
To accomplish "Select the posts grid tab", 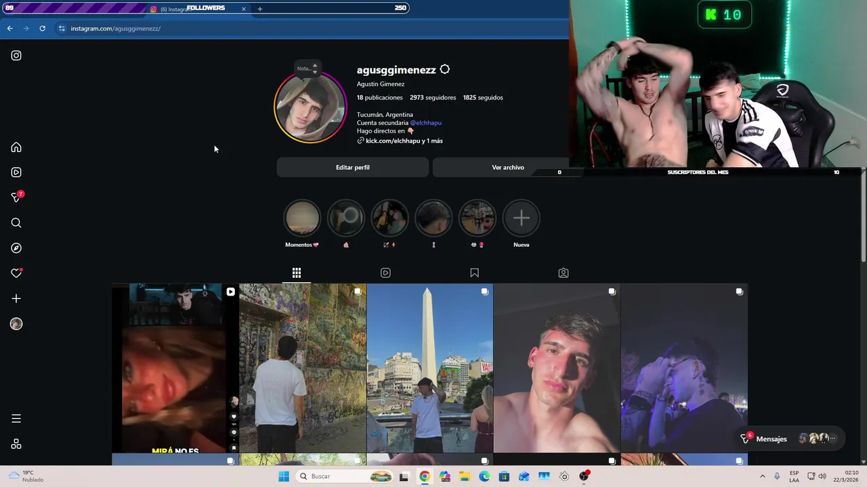I will 297,273.
